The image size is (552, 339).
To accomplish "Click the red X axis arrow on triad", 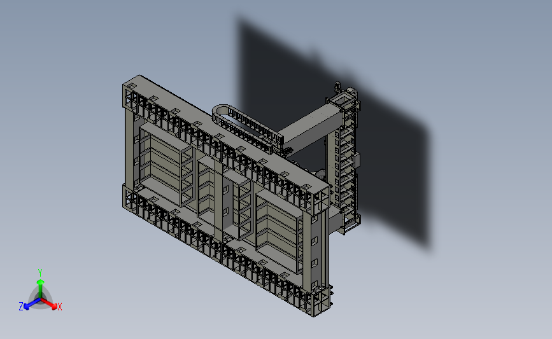I will pyautogui.click(x=49, y=304).
